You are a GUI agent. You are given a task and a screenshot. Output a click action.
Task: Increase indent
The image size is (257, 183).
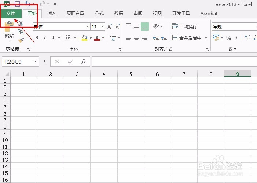click(164, 38)
